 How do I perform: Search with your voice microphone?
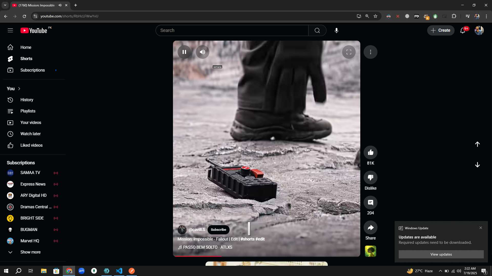pos(336,30)
